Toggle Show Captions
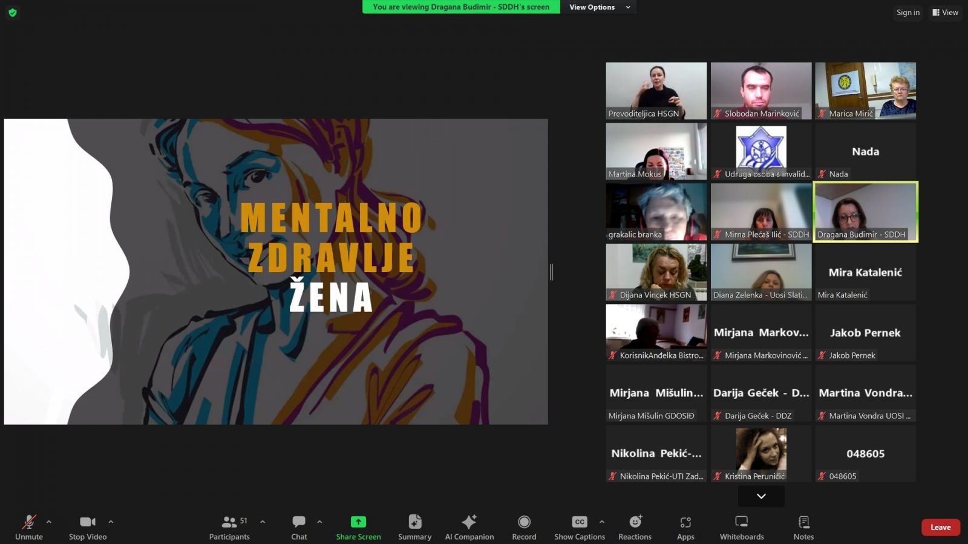The height and width of the screenshot is (544, 968). (579, 527)
